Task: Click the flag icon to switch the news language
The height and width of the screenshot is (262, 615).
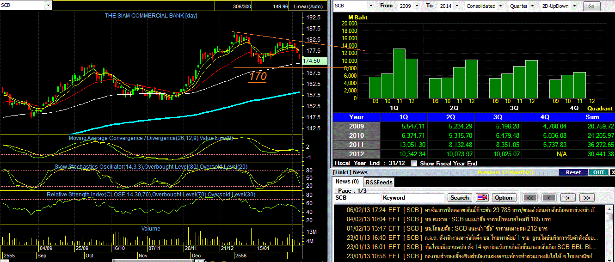Action: pos(482,197)
